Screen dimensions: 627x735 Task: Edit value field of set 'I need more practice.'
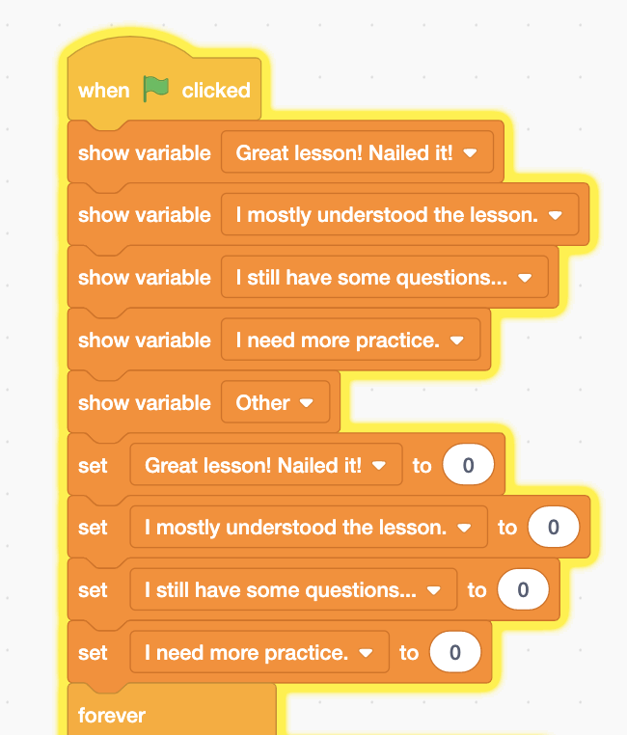tap(454, 653)
